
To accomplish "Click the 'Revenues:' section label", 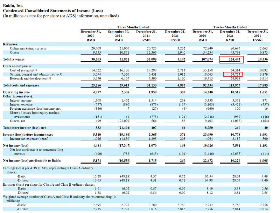I will pyautogui.click(x=10, y=44).
